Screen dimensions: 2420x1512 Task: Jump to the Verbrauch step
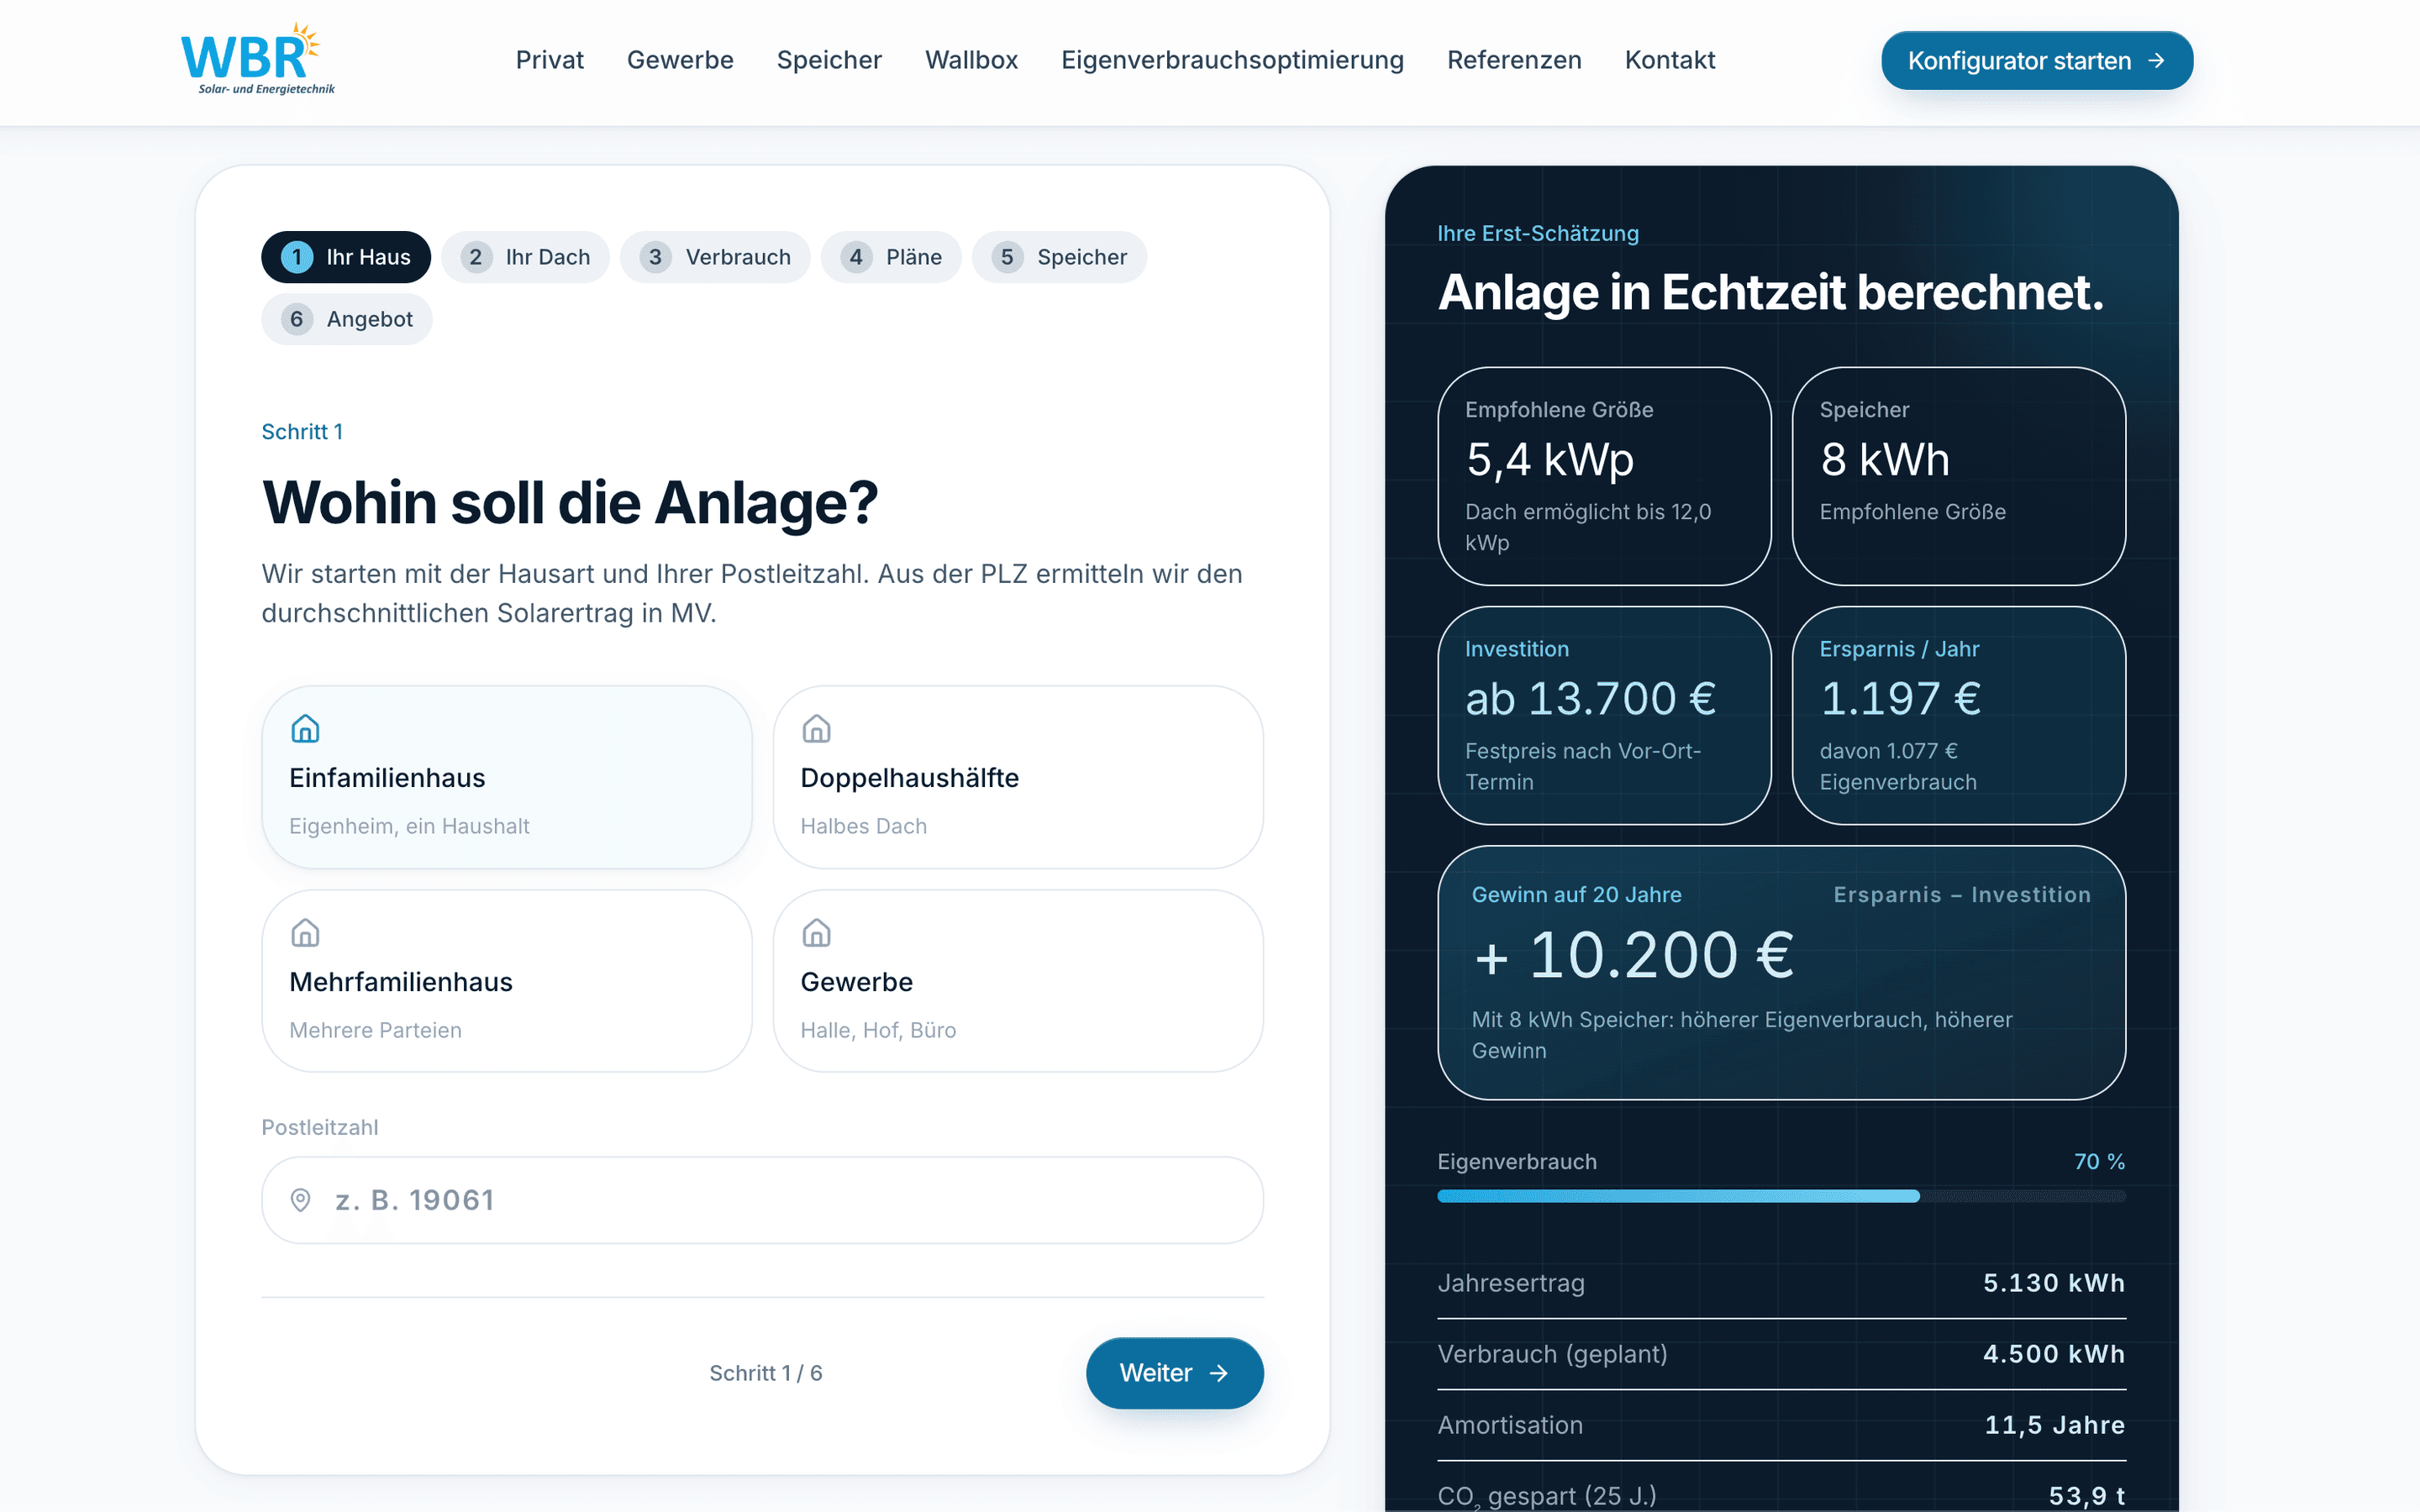[x=715, y=257]
